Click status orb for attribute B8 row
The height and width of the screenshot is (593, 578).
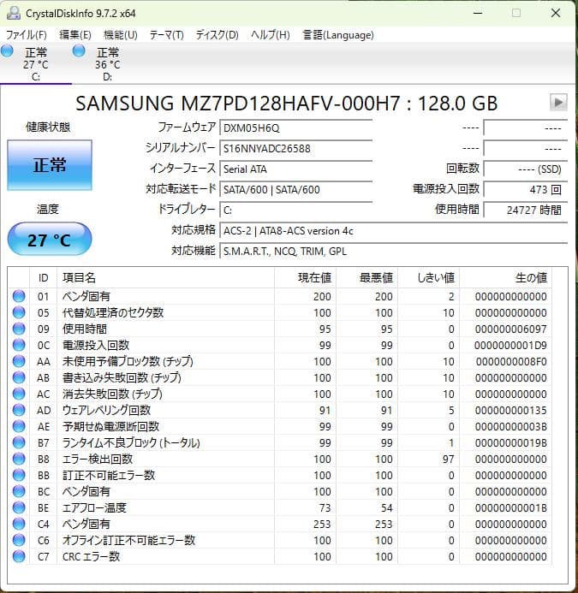coord(19,459)
